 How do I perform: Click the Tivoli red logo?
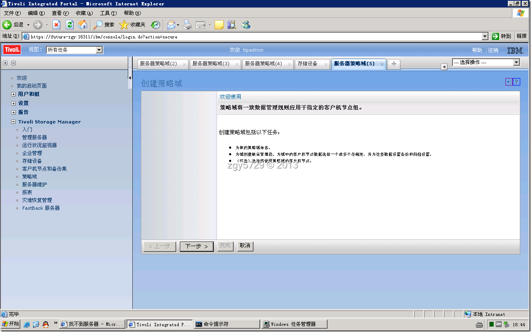coord(12,50)
